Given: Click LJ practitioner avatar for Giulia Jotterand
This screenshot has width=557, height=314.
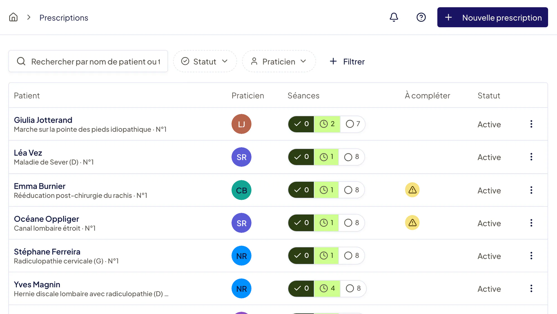Looking at the screenshot, I should click(241, 124).
